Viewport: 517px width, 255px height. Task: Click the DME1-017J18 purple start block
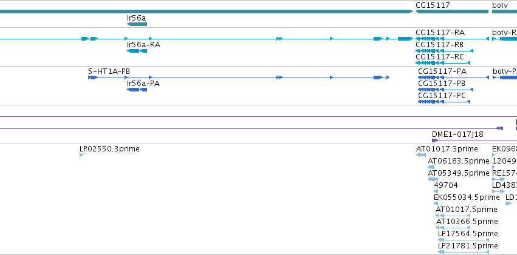point(435,141)
